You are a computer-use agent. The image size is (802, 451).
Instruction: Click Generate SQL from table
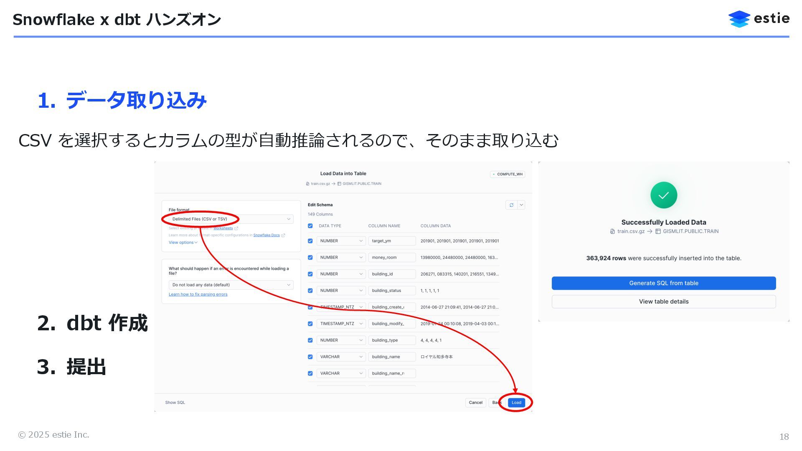(x=663, y=283)
